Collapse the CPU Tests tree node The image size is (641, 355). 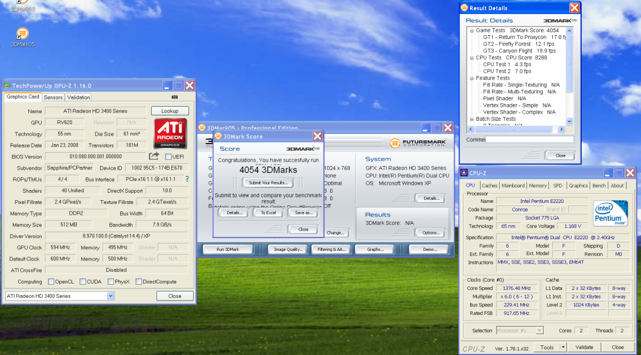tap(472, 58)
